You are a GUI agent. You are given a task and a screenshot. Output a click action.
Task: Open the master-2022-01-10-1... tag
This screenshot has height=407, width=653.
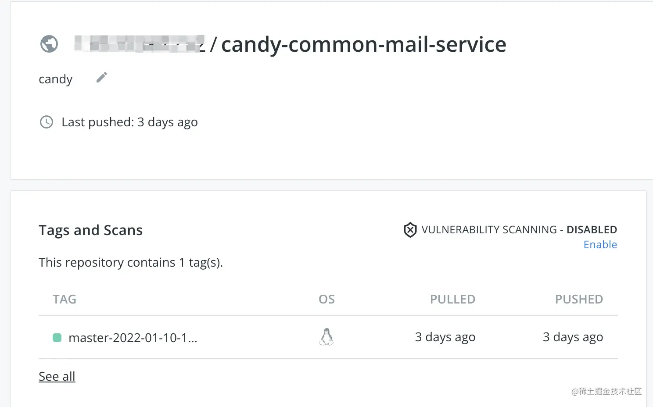click(x=133, y=338)
